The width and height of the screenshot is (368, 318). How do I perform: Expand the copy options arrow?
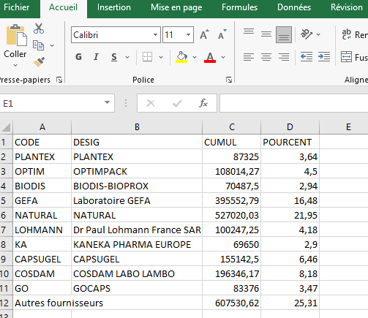click(52, 45)
